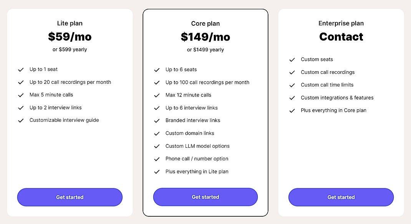Select the checkmark next to Phone call / number option

pyautogui.click(x=157, y=159)
